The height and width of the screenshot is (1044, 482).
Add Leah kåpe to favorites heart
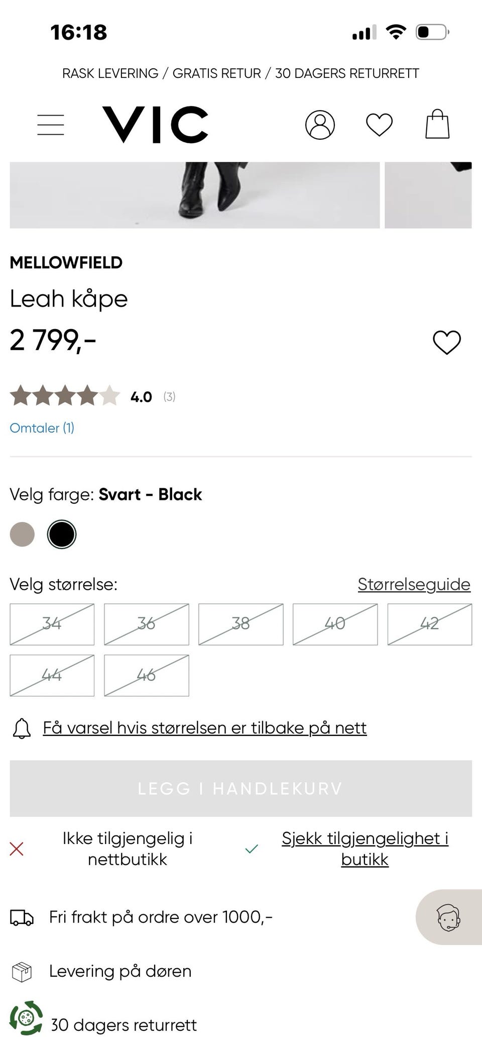[x=446, y=343]
